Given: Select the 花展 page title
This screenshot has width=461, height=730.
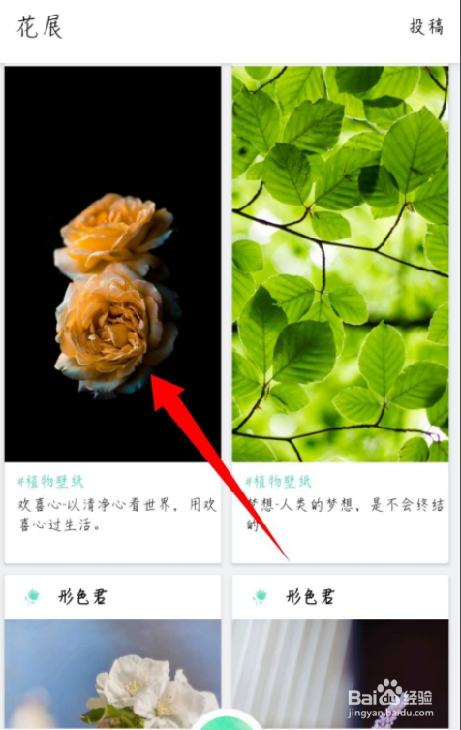Looking at the screenshot, I should [x=40, y=27].
